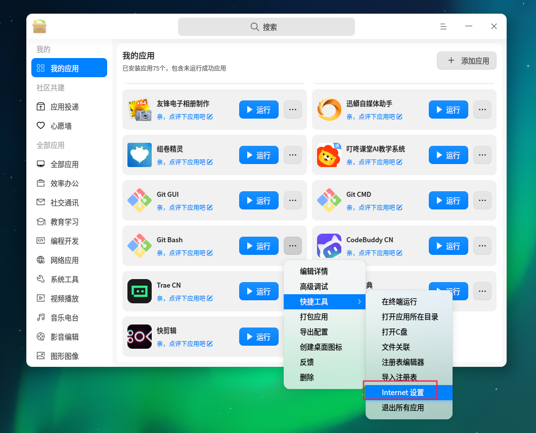This screenshot has width=536, height=433.
Task: Open more options for 友锋电子相册制作
Action: [x=293, y=110]
